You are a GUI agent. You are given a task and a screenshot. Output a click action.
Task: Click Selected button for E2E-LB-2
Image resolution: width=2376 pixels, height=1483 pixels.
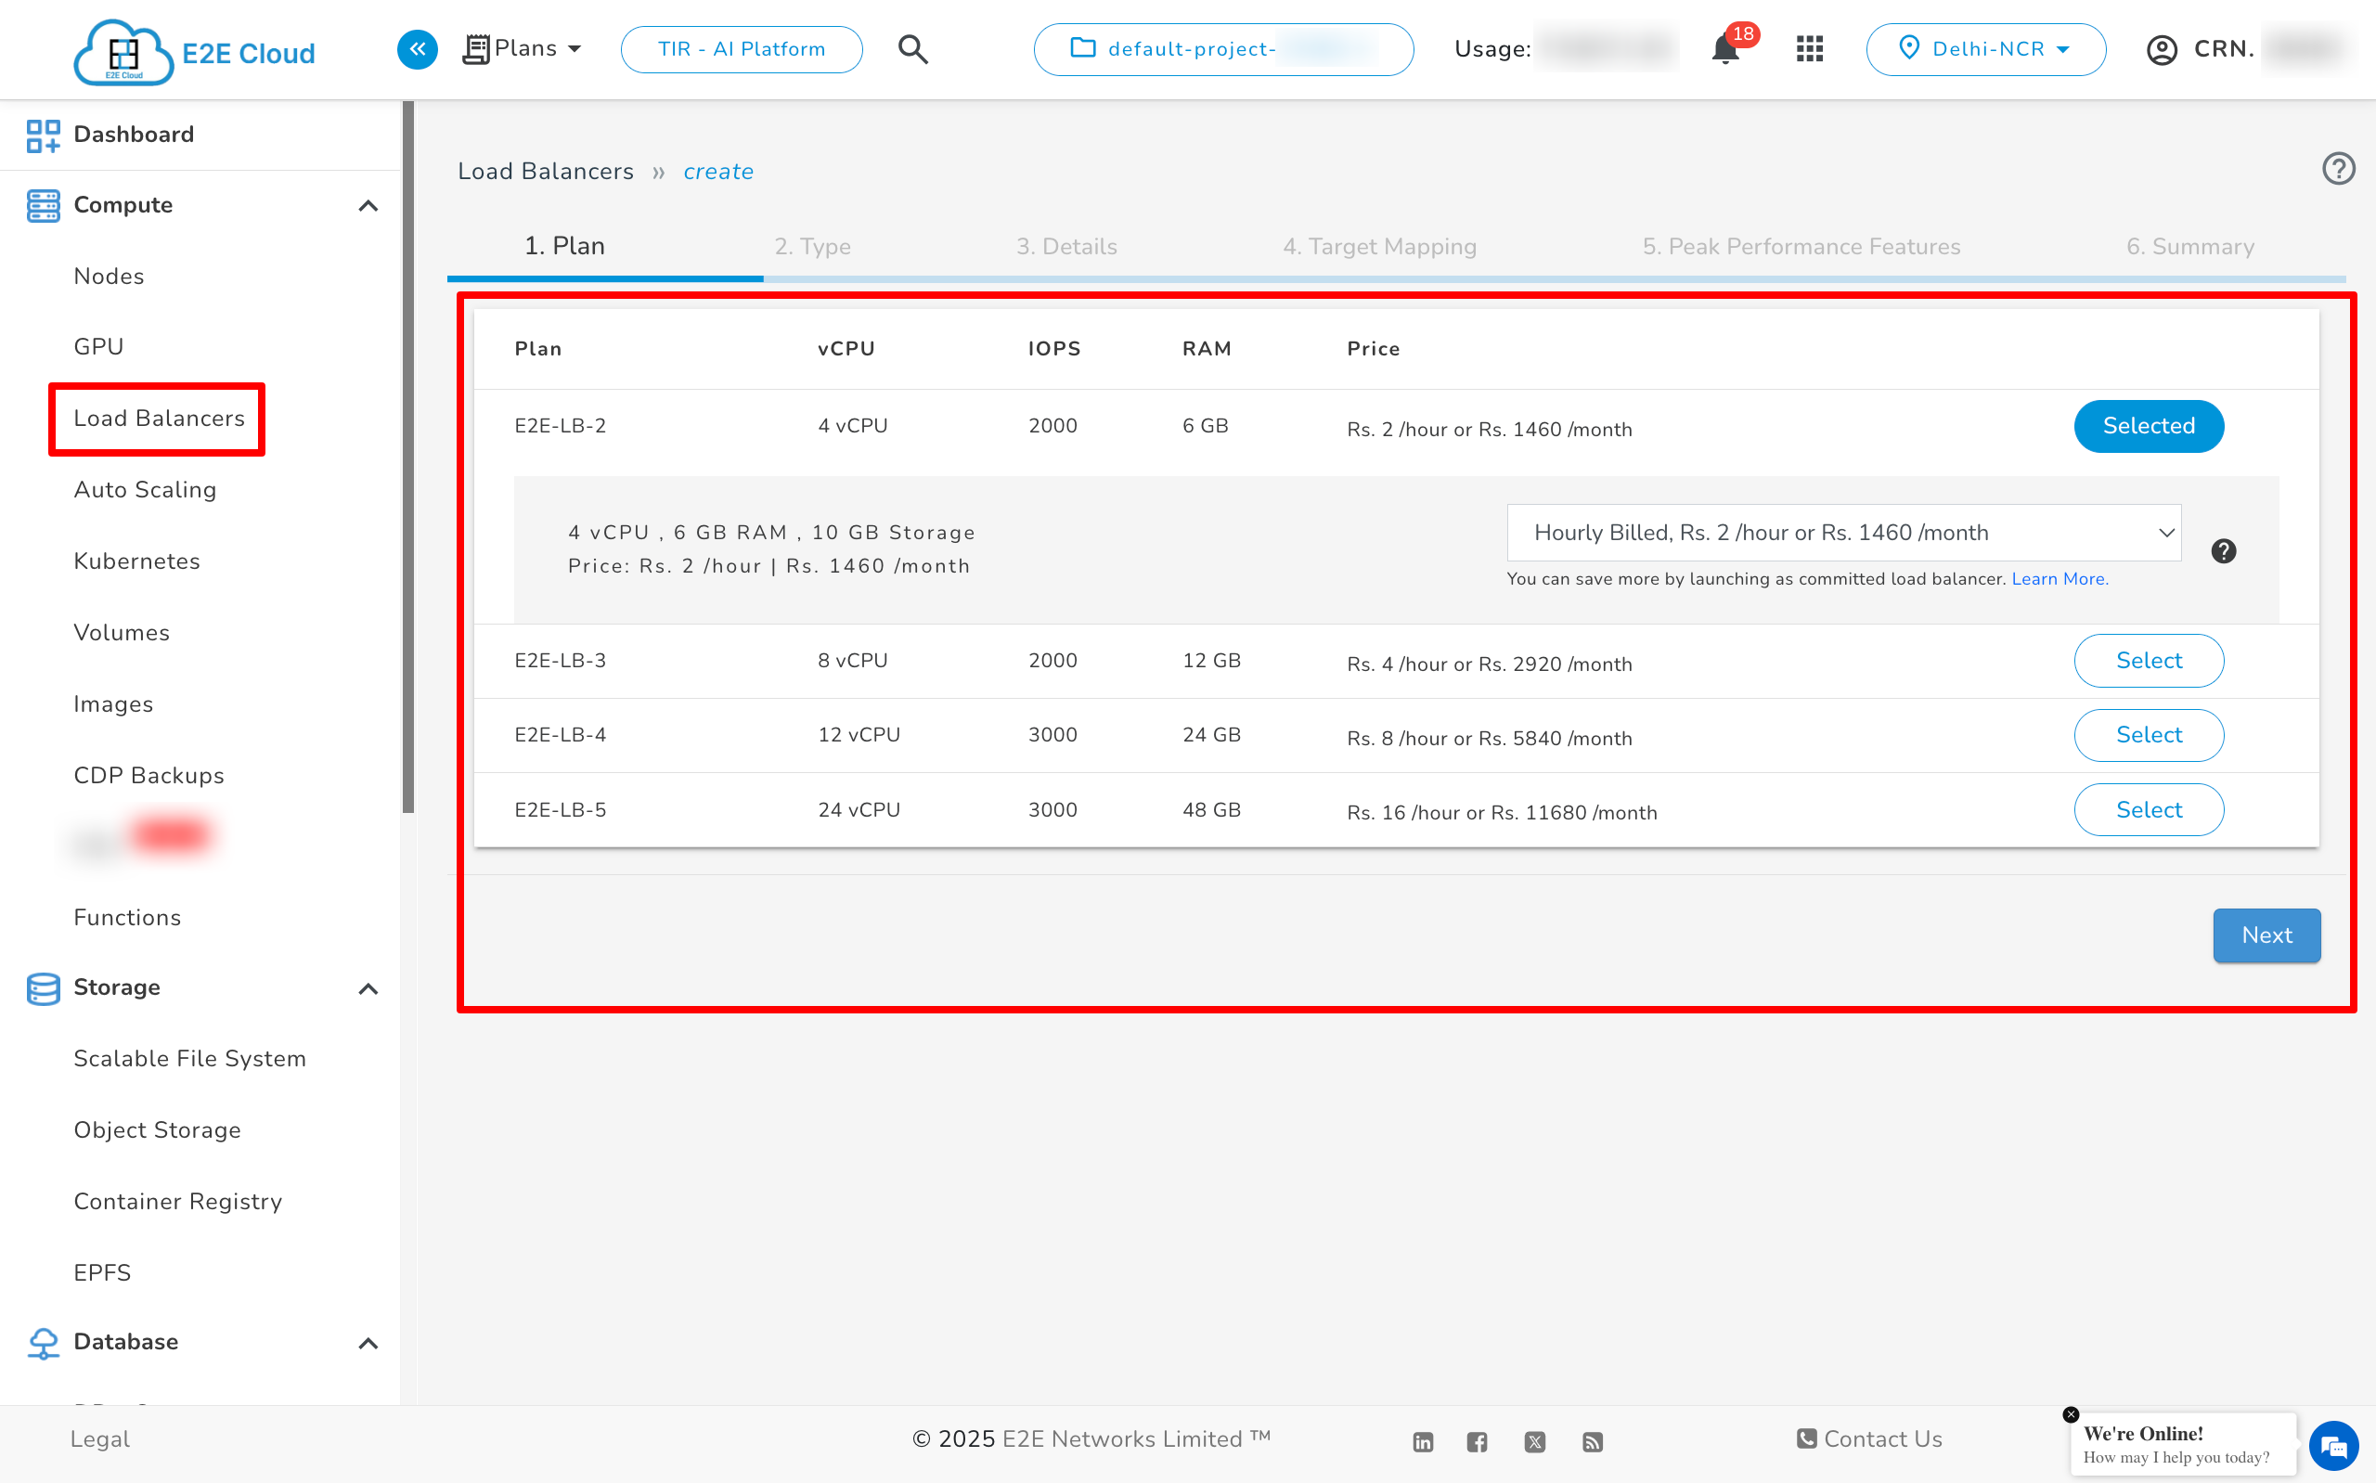(2148, 426)
